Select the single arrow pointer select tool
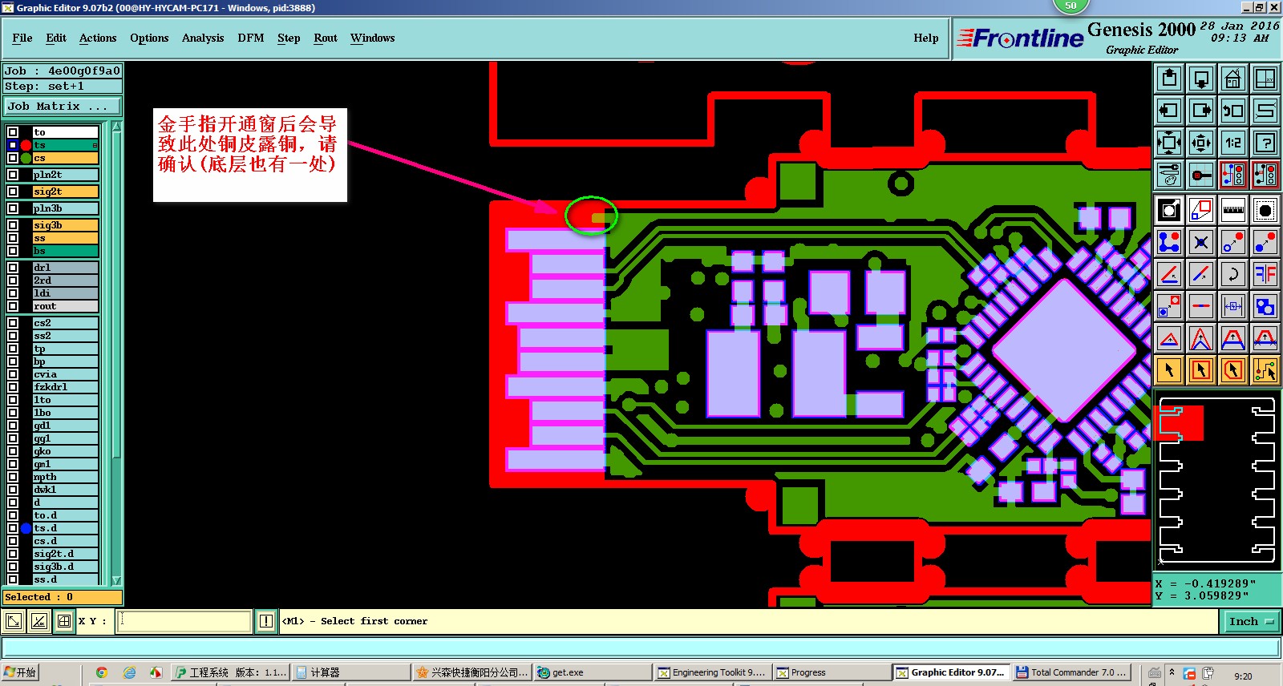The image size is (1283, 686). pos(1169,370)
